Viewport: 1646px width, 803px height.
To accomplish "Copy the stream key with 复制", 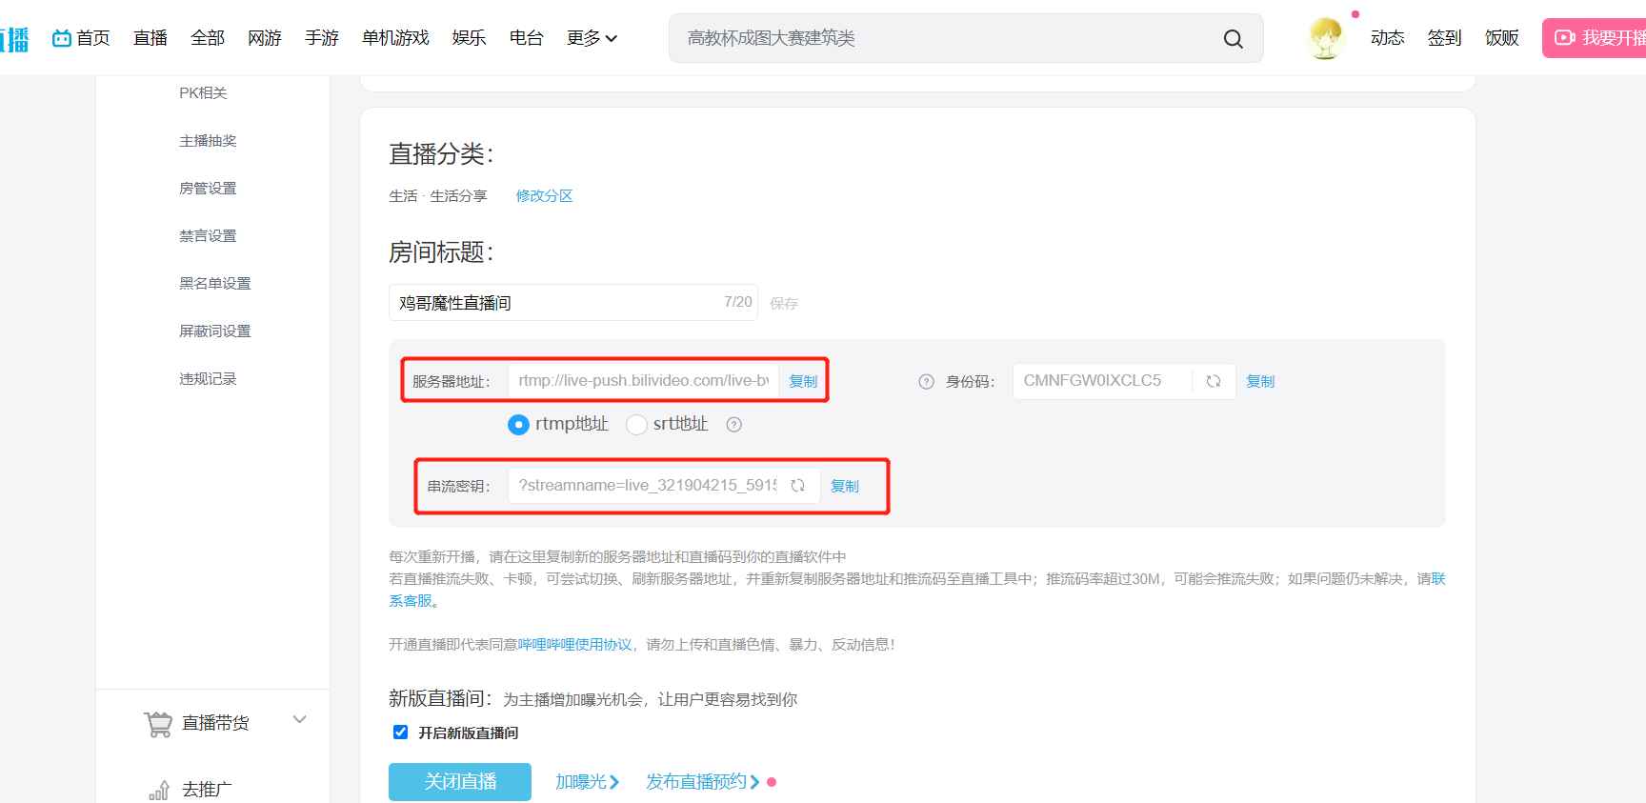I will 845,486.
